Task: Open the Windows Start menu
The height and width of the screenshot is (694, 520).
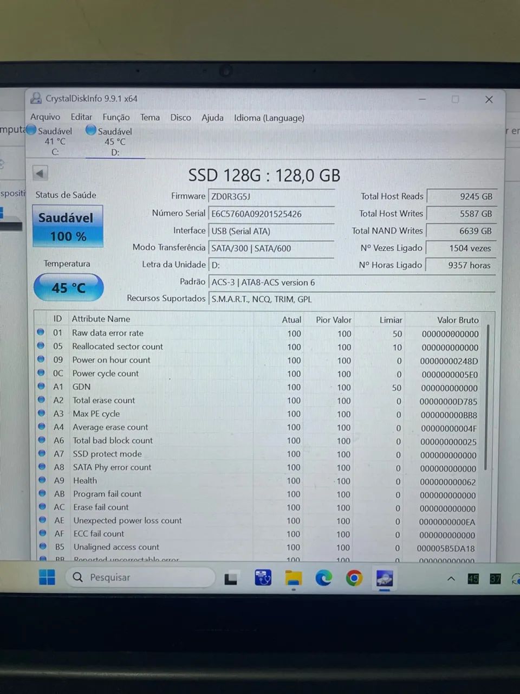Action: pyautogui.click(x=47, y=577)
